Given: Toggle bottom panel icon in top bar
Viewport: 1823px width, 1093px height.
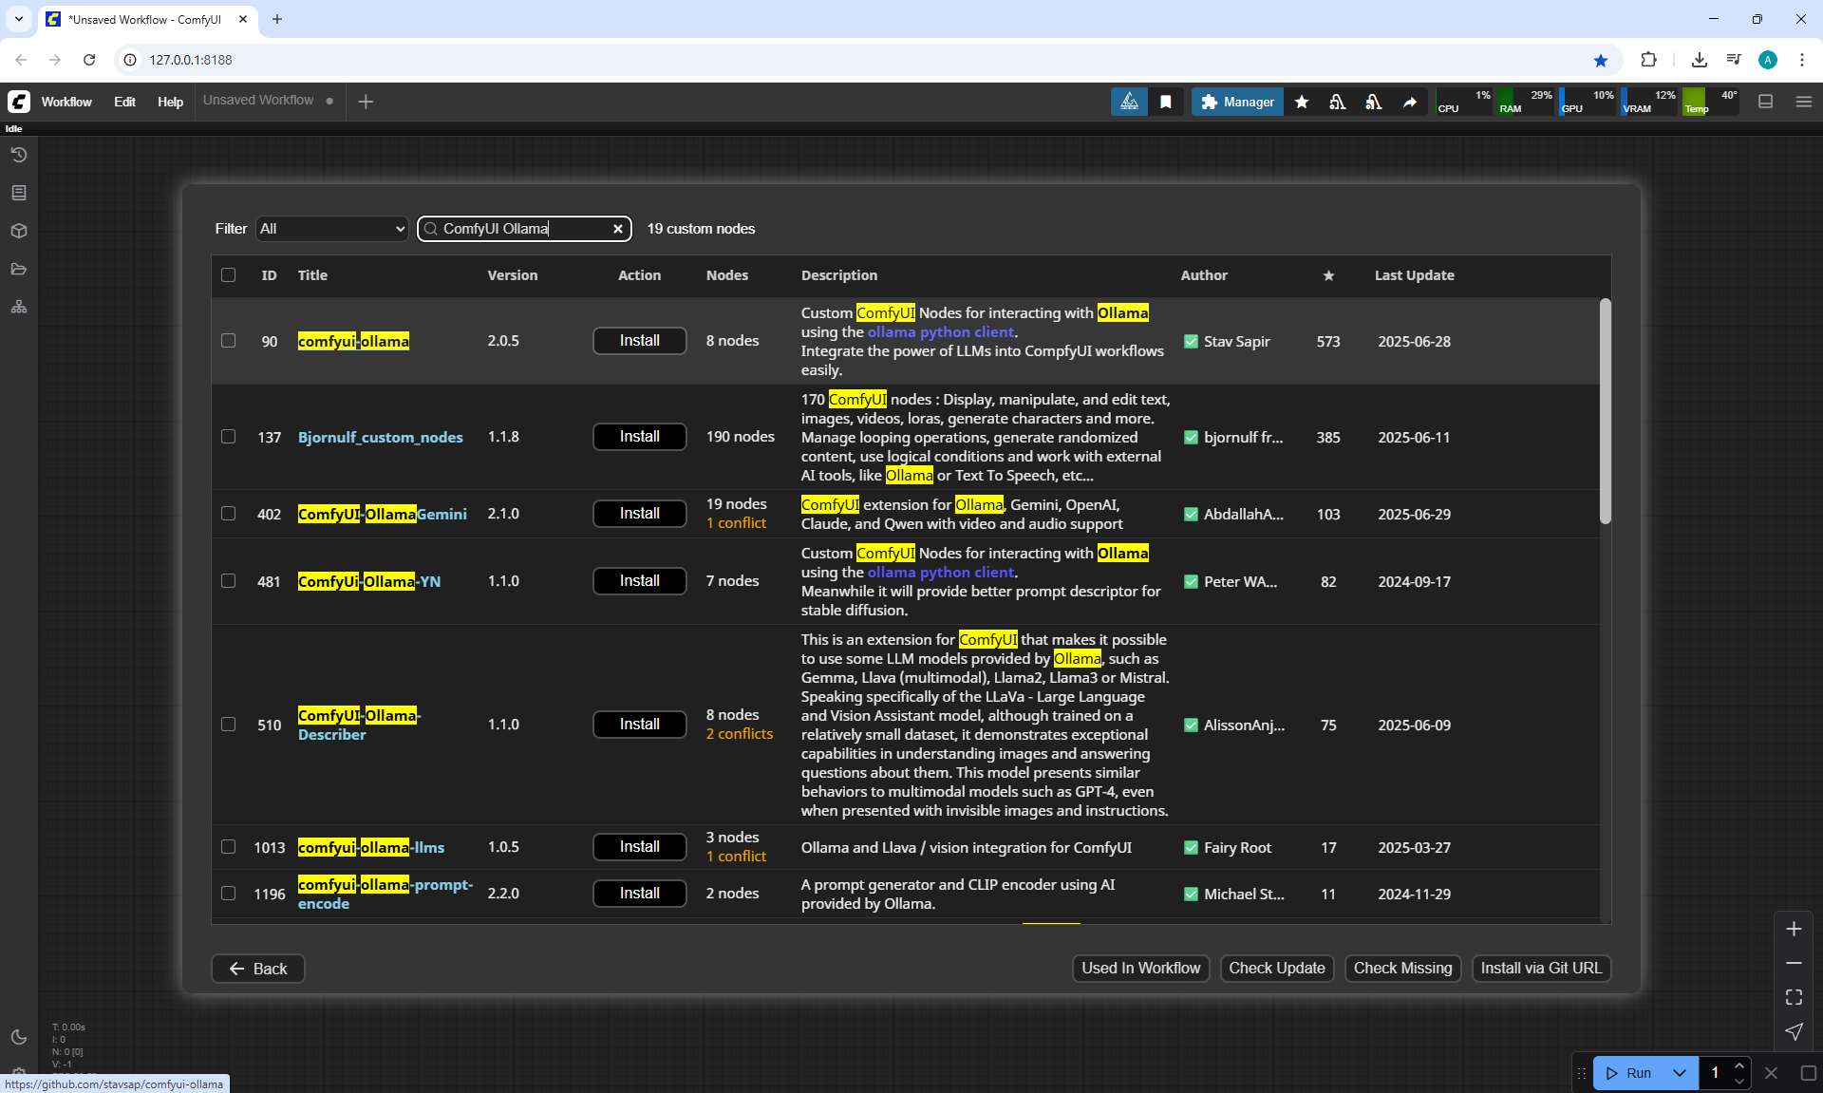Looking at the screenshot, I should pyautogui.click(x=1766, y=102).
